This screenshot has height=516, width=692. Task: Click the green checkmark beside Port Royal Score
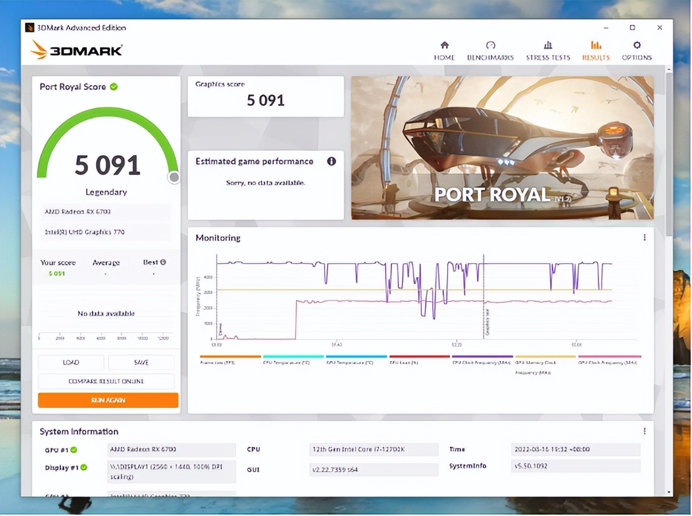point(114,87)
